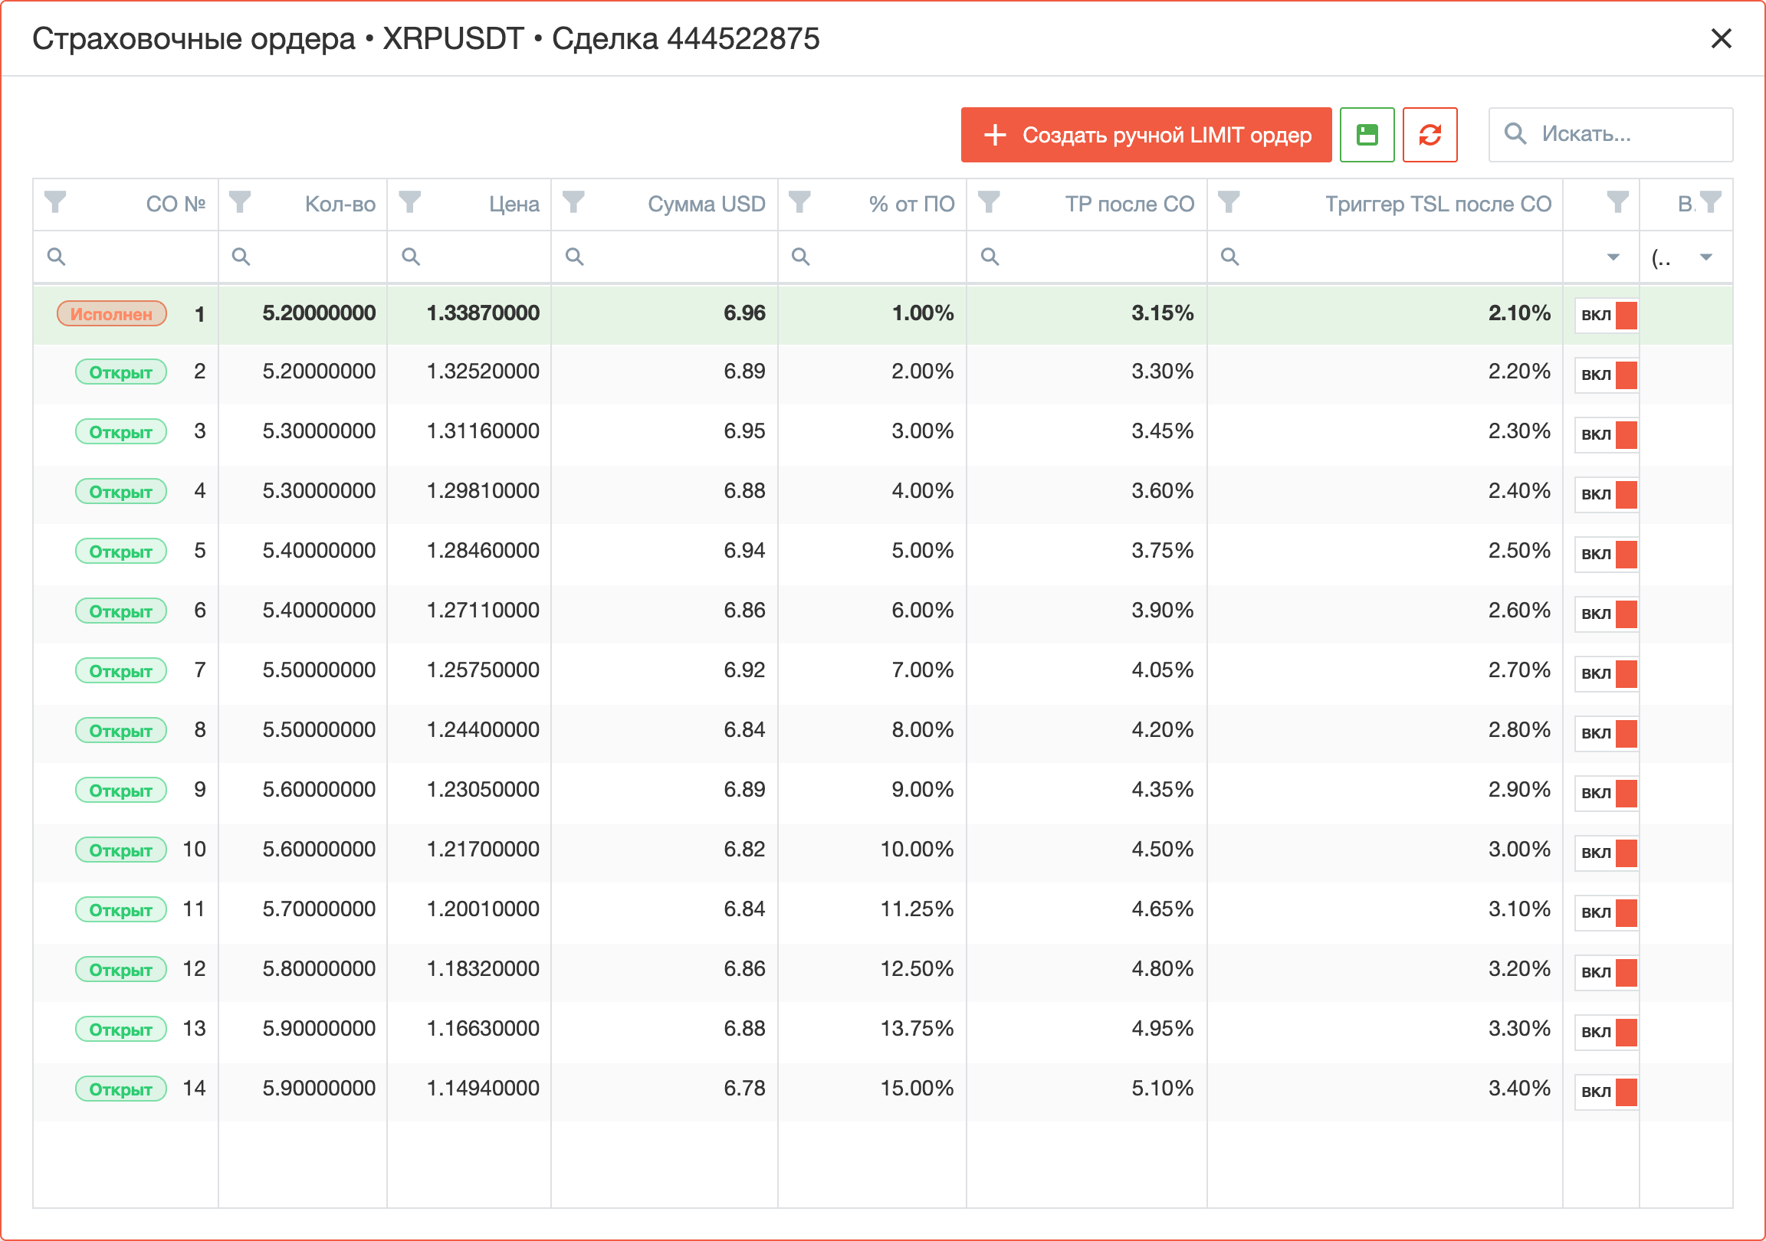1766x1241 pixels.
Task: Open toggle column filter dropdown arrow
Action: click(1613, 257)
